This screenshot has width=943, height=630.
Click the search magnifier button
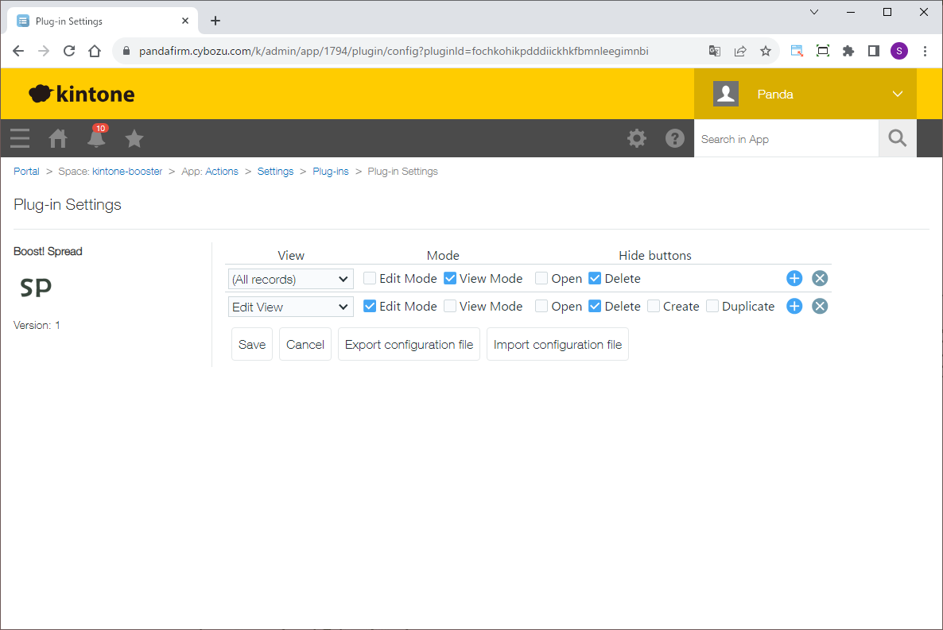point(897,139)
